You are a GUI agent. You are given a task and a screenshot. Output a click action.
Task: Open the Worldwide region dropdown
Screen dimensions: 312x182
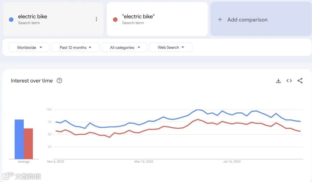[29, 47]
